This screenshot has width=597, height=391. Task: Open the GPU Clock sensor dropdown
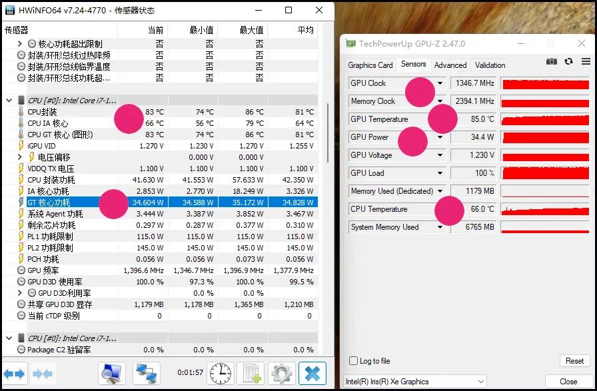coord(440,83)
